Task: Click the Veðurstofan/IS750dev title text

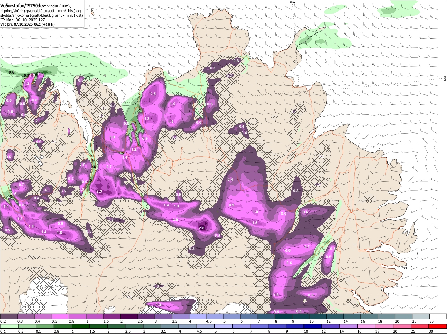Action: click(23, 6)
